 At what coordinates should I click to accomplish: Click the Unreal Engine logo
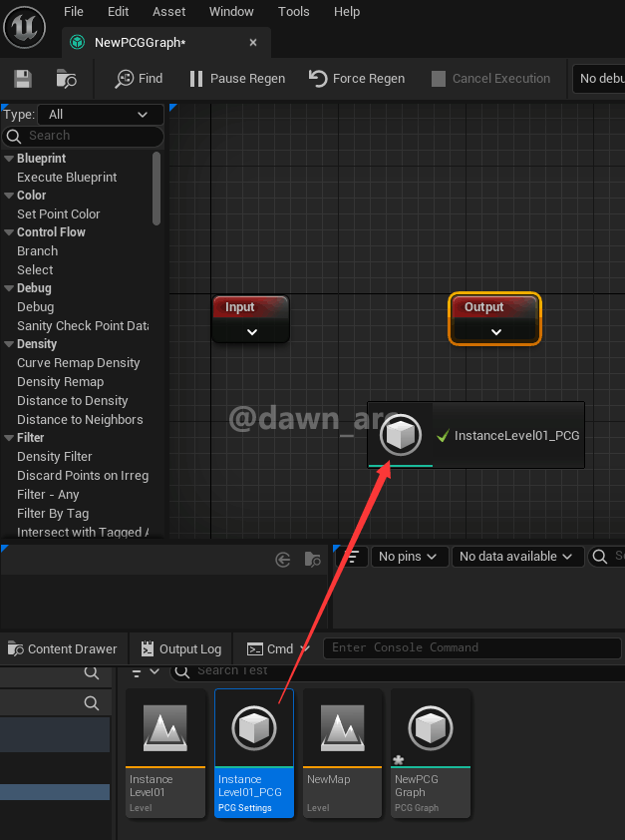[26, 27]
